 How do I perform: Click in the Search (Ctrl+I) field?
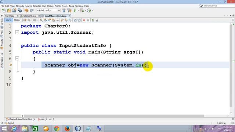coord(218,6)
